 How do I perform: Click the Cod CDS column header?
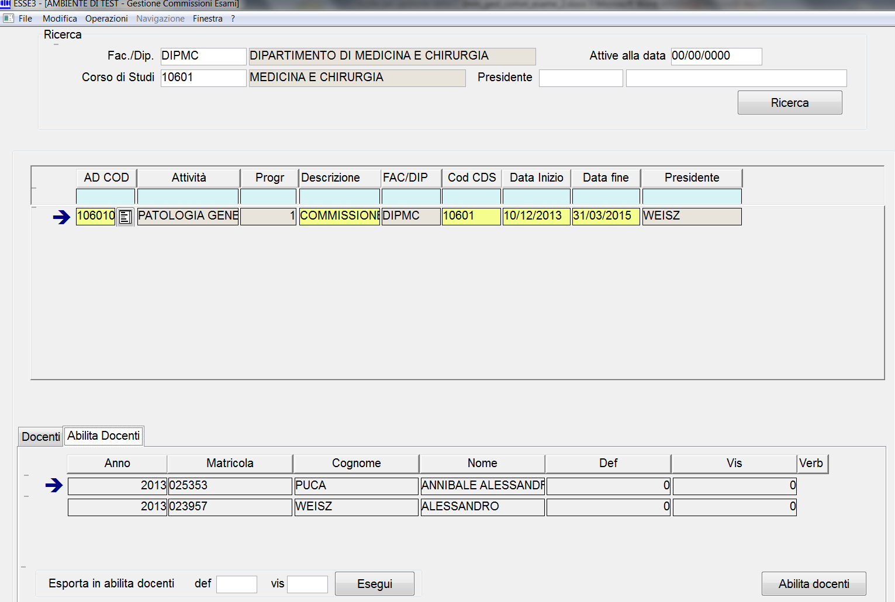472,178
